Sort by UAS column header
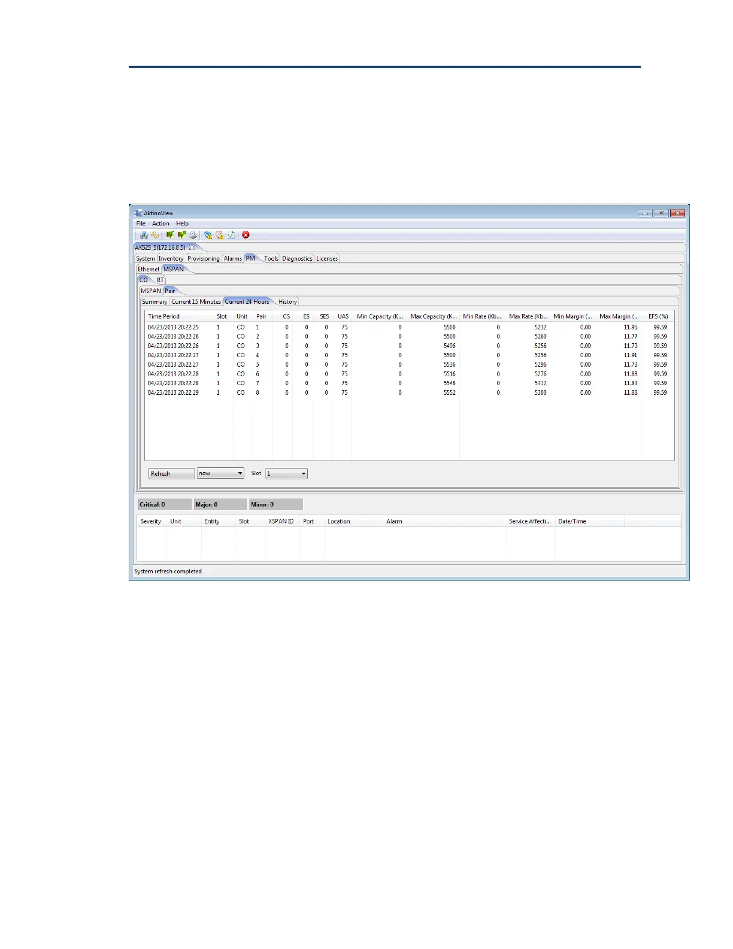733x949 pixels. [x=343, y=316]
